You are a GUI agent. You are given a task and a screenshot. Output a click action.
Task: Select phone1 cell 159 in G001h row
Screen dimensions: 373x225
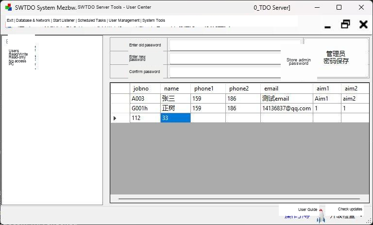[208, 108]
